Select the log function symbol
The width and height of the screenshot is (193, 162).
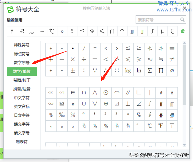[x=128, y=70]
